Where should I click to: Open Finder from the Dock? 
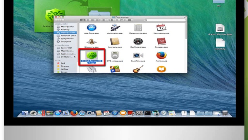[x=25, y=113]
